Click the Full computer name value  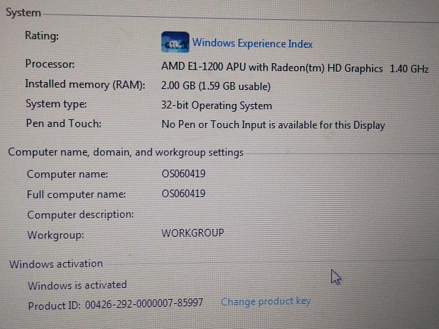coord(184,194)
